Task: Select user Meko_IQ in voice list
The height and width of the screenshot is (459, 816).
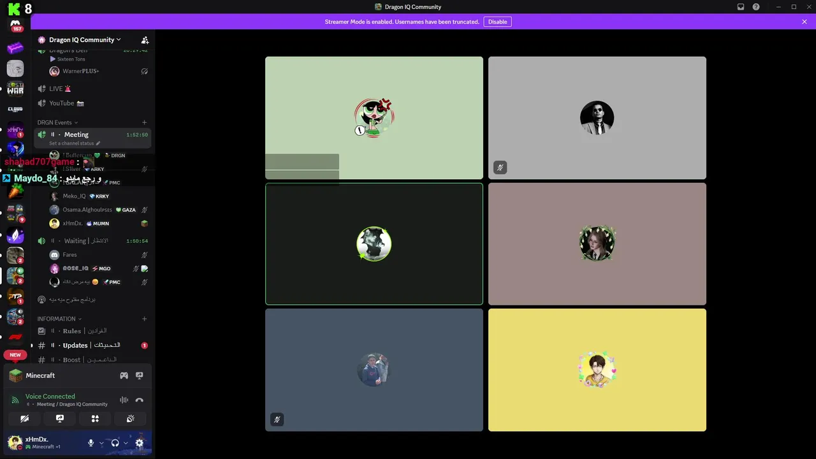Action: [x=99, y=196]
